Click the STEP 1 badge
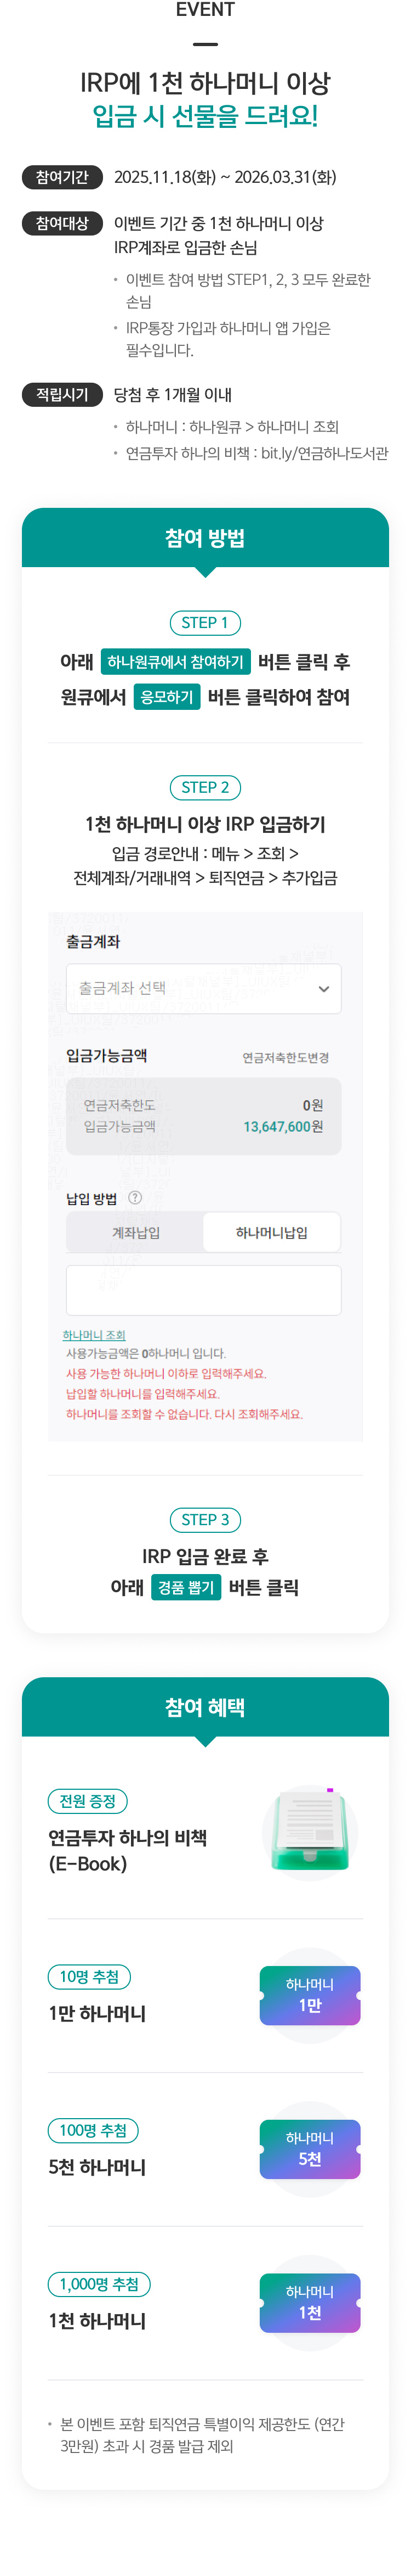The height and width of the screenshot is (2576, 411). point(204,622)
